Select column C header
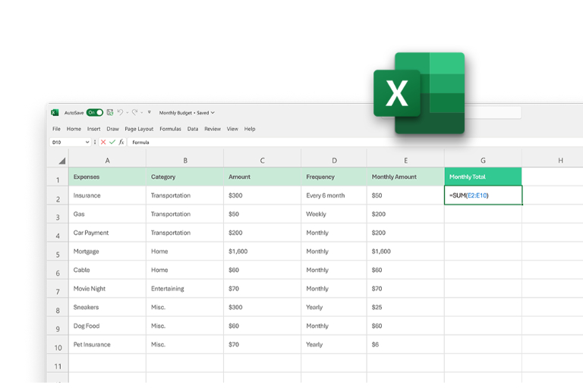 (x=263, y=161)
